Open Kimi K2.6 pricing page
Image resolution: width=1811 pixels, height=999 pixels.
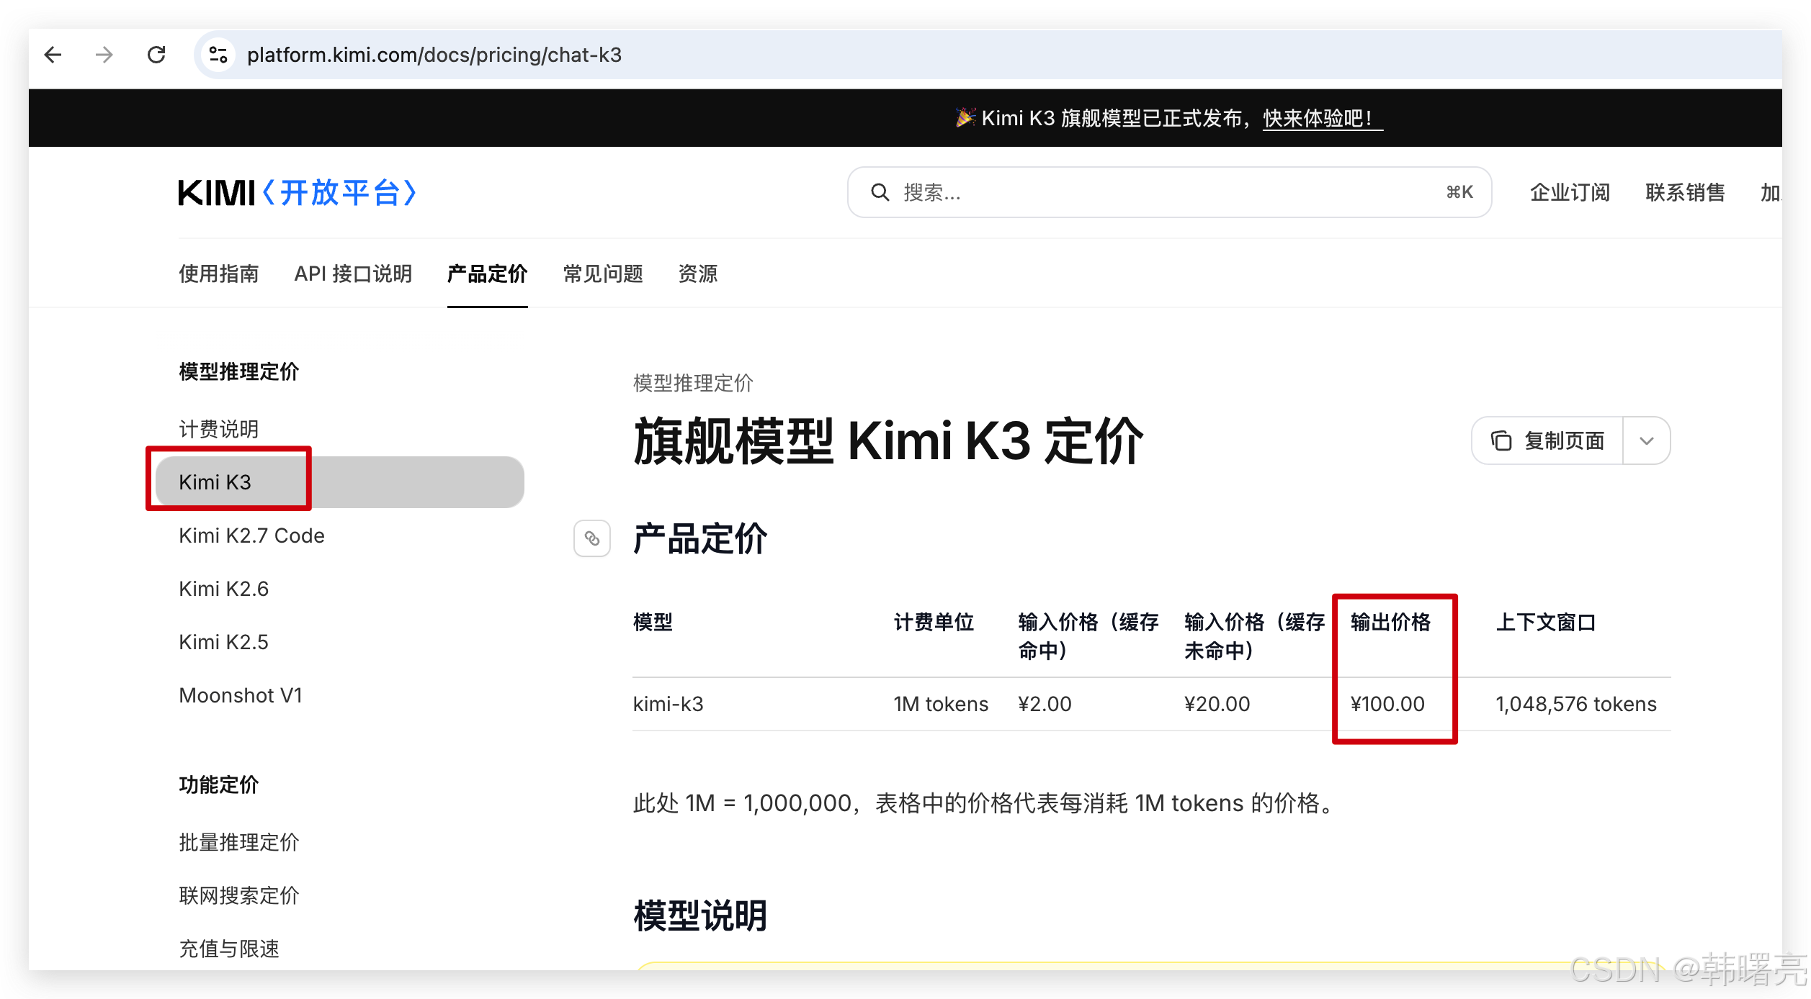224,589
